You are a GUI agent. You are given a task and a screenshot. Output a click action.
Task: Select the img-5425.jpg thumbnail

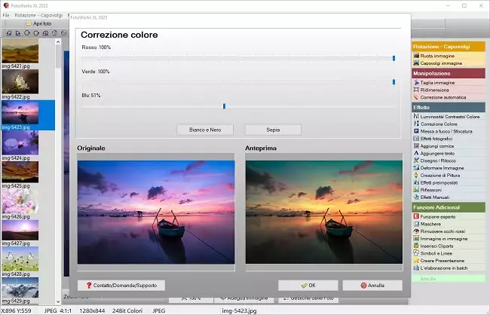[20, 172]
